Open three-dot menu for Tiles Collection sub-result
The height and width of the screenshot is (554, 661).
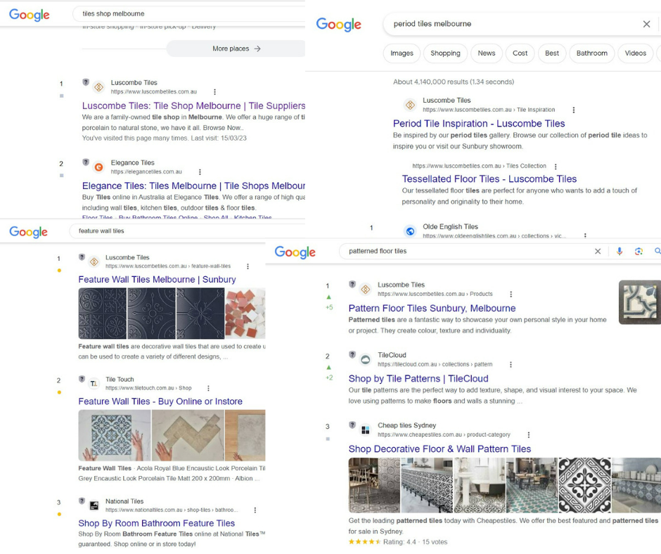click(x=556, y=167)
